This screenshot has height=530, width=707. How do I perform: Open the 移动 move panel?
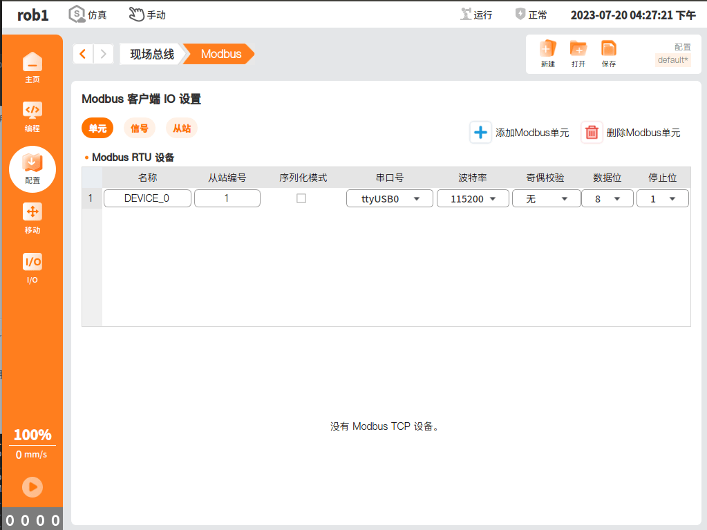coord(32,212)
